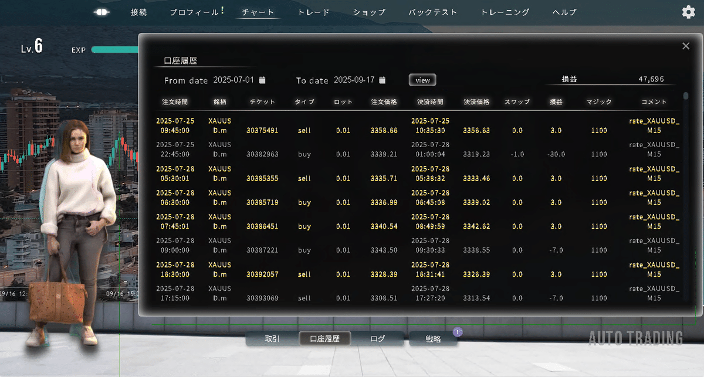The width and height of the screenshot is (704, 377).
Task: Open the ヘルプ menu item
Action: click(564, 12)
